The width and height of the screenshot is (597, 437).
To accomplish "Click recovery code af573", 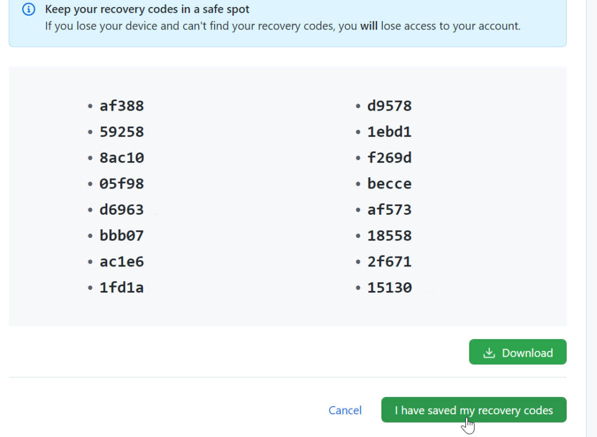I will click(389, 209).
